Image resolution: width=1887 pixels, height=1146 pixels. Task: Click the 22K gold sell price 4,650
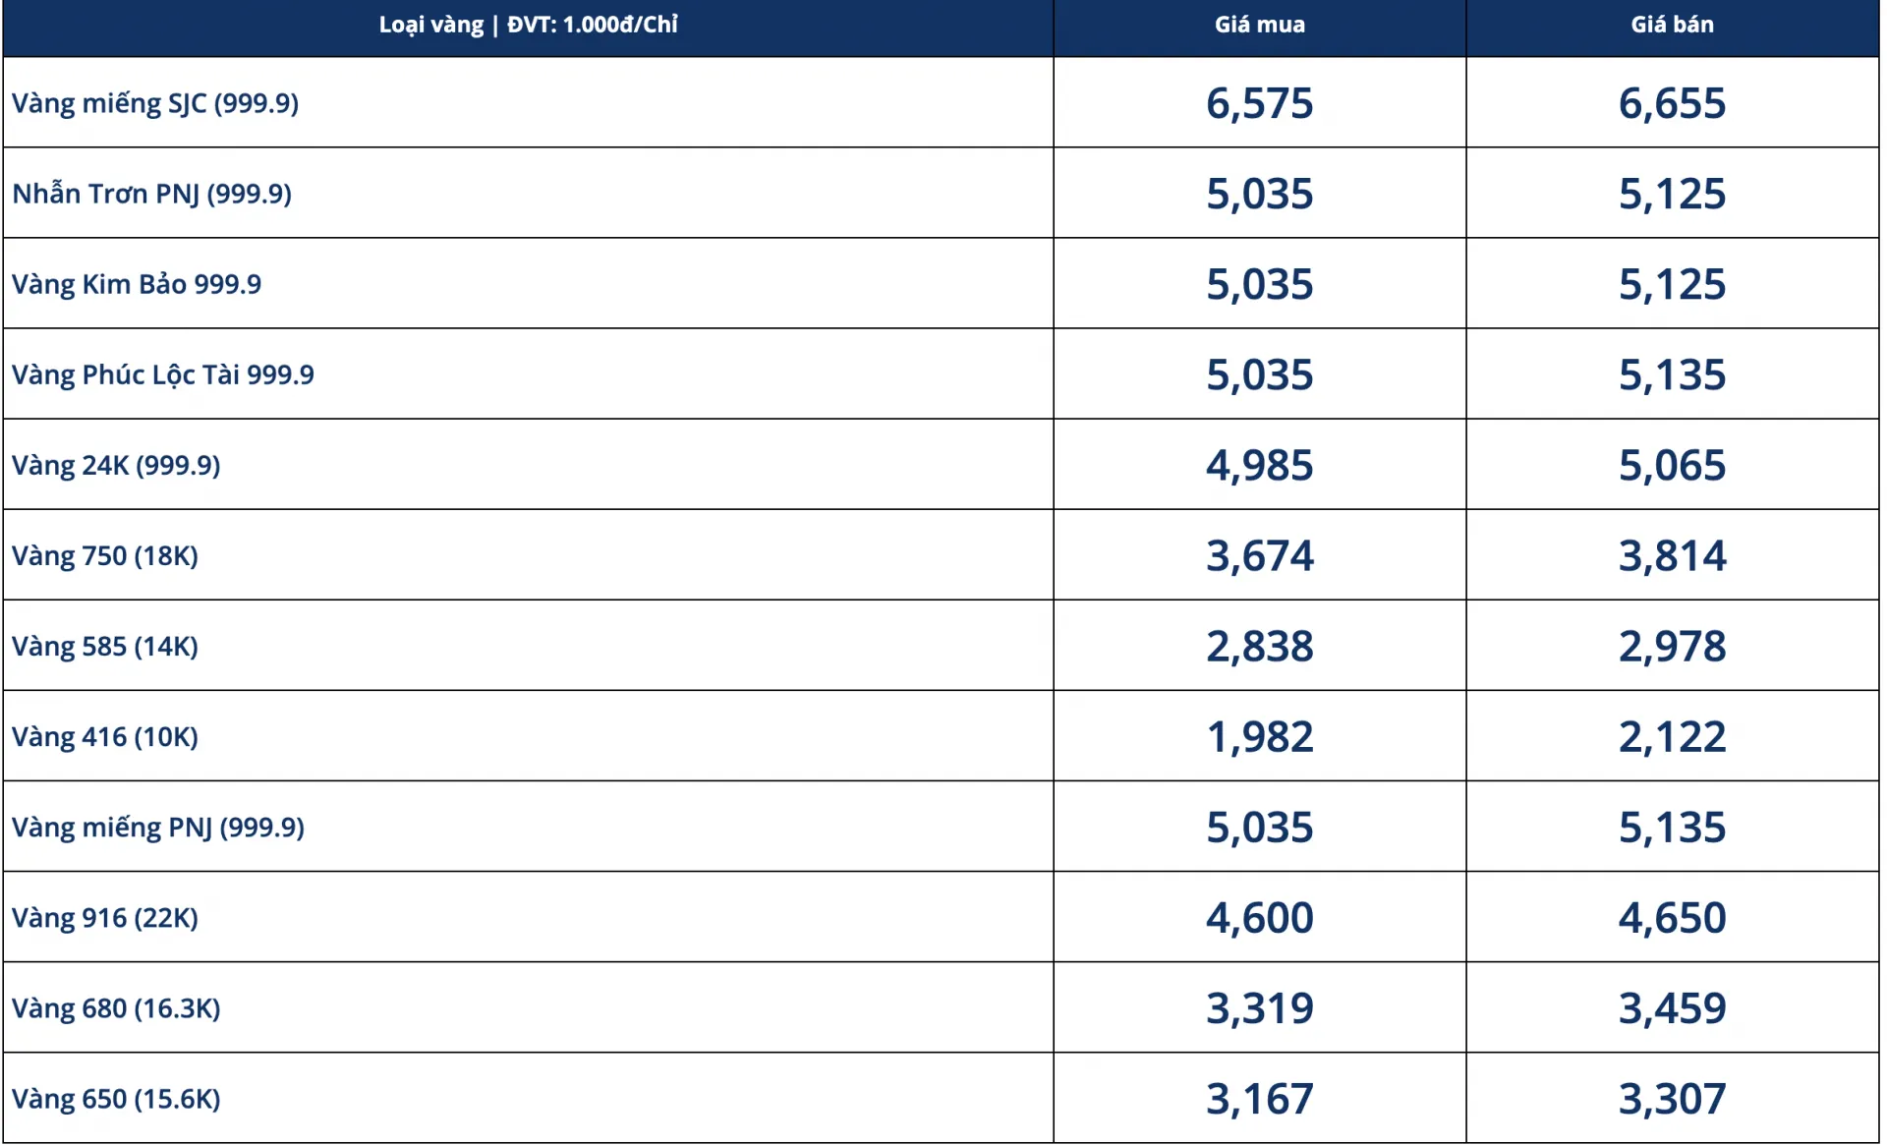pyautogui.click(x=1672, y=917)
